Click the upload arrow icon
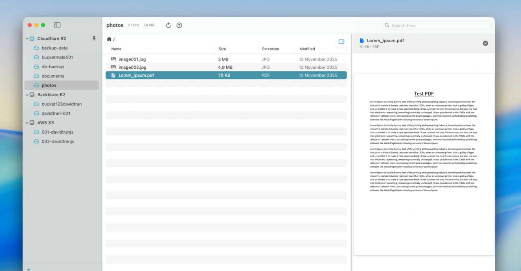The width and height of the screenshot is (521, 271). click(179, 25)
